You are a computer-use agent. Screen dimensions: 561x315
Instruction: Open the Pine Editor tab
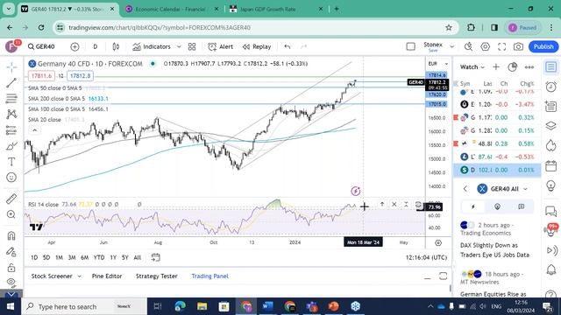pos(107,276)
